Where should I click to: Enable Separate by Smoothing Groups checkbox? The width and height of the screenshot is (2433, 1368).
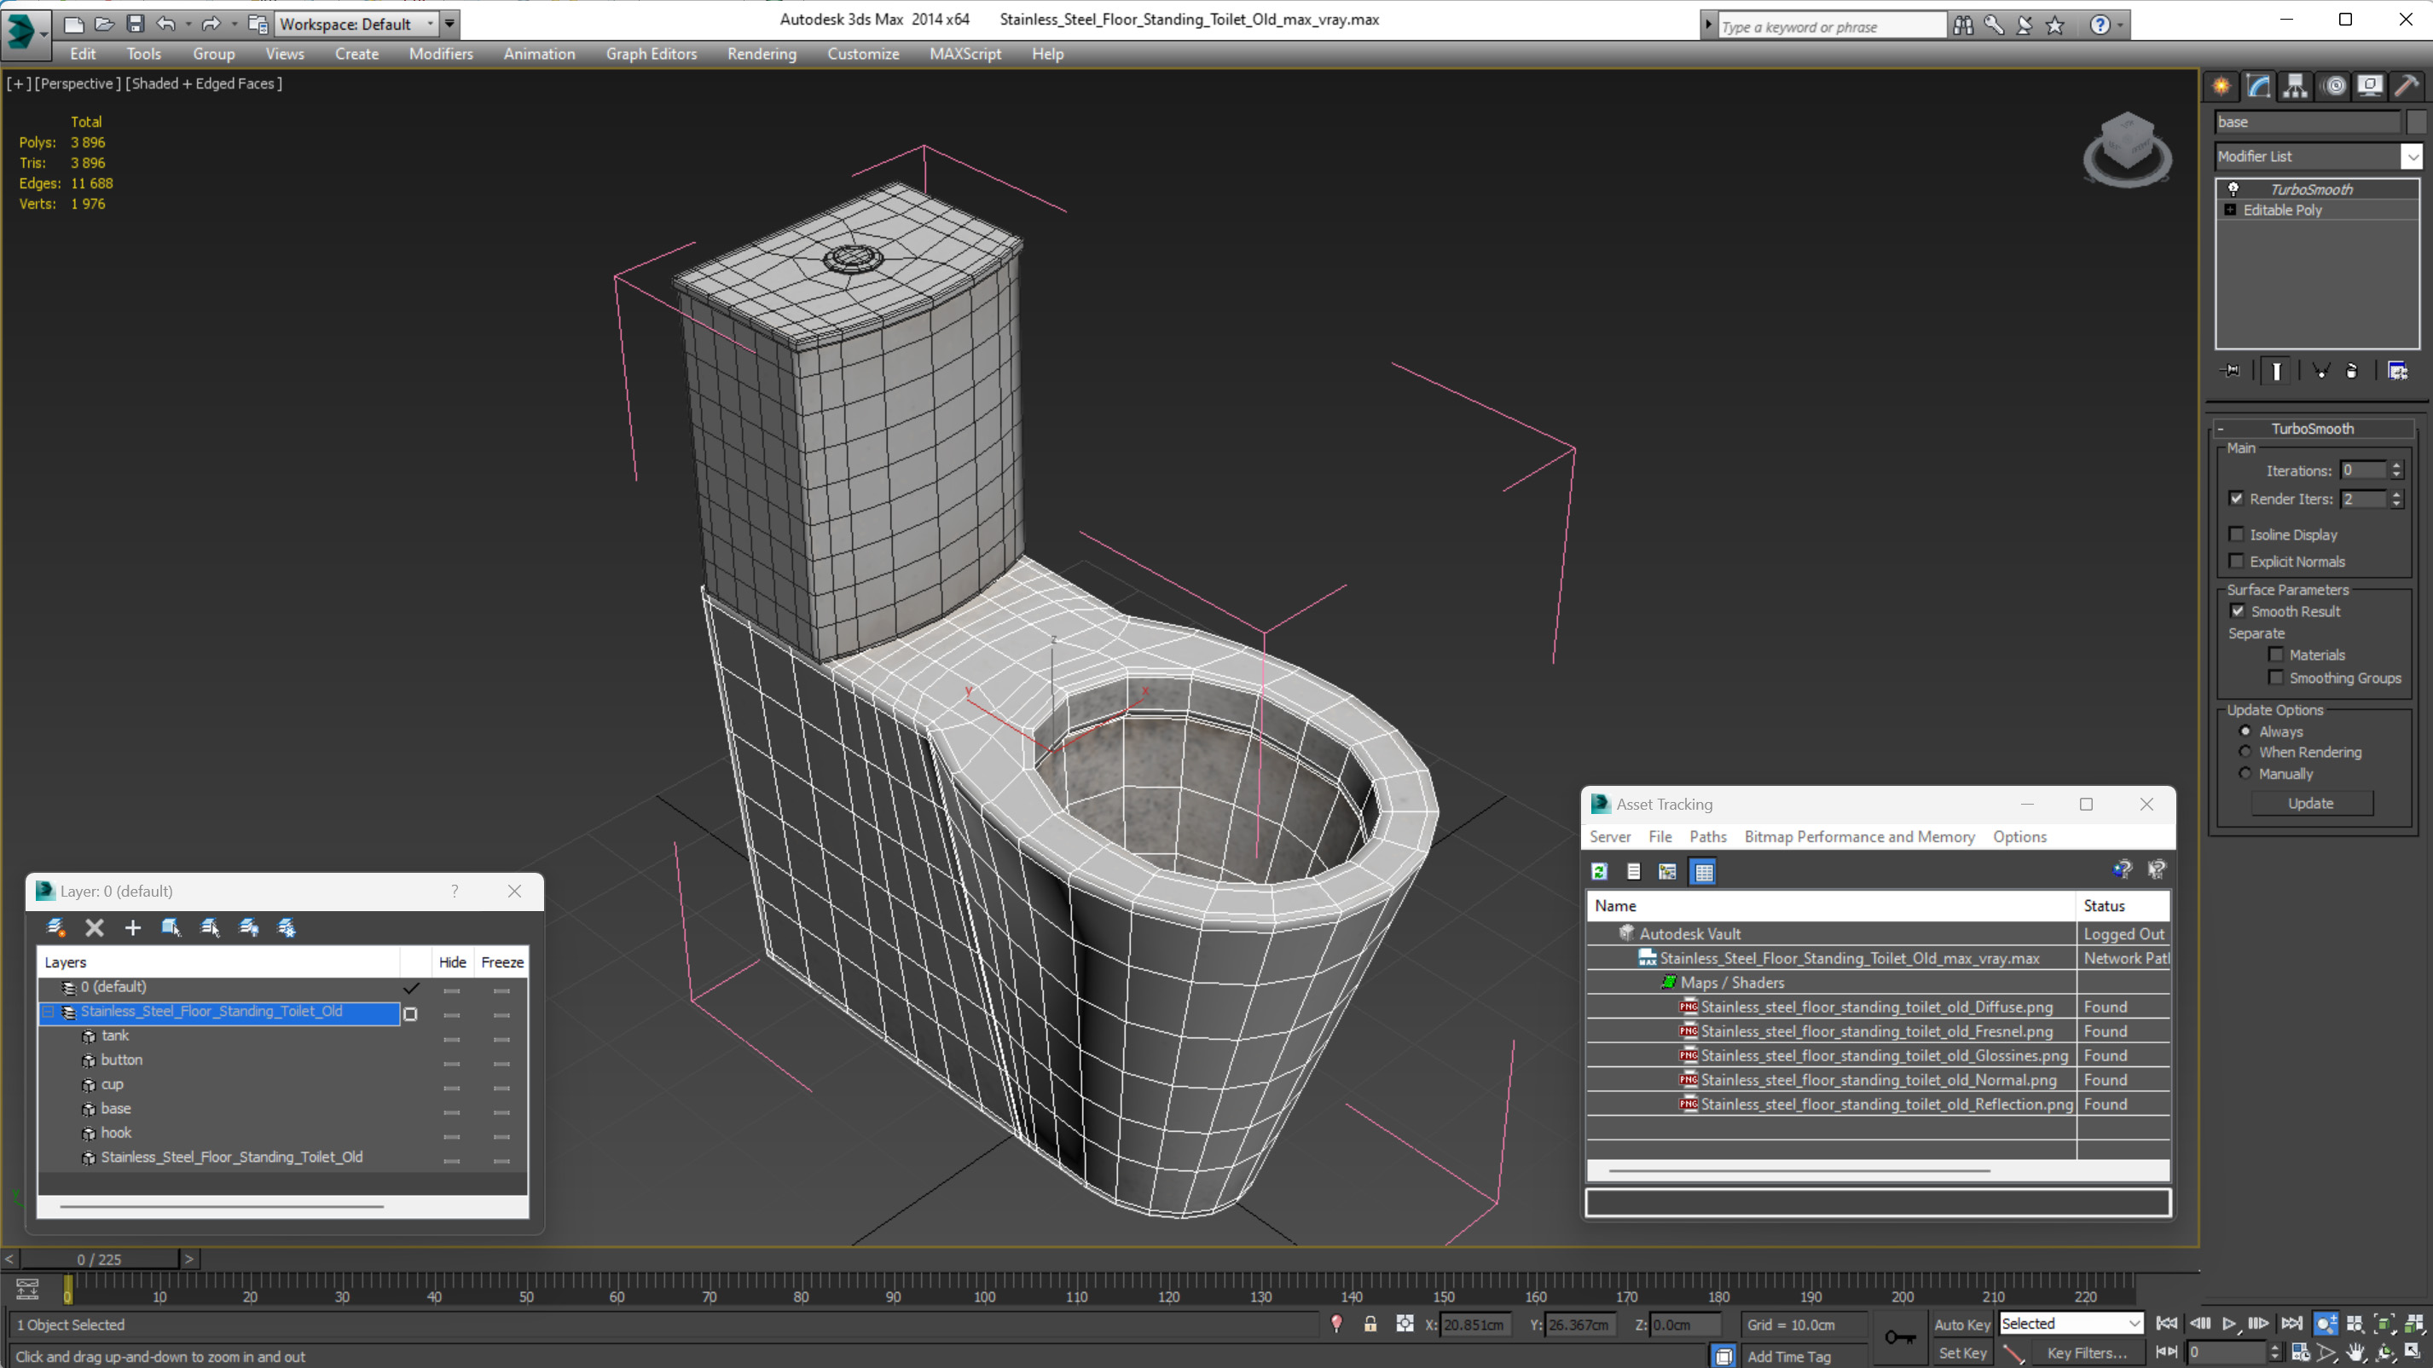2275,678
